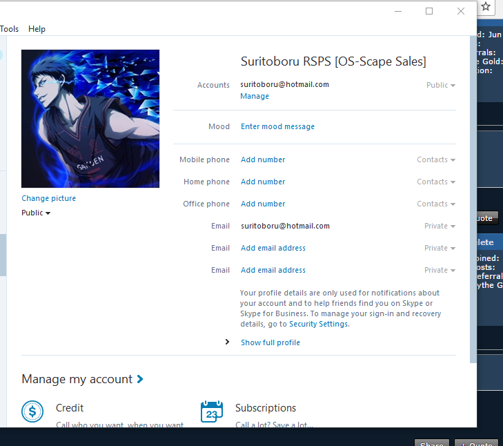Viewport: 503px width, 446px height.
Task: Click the profile name Suritoboru RSPS
Action: tap(333, 61)
